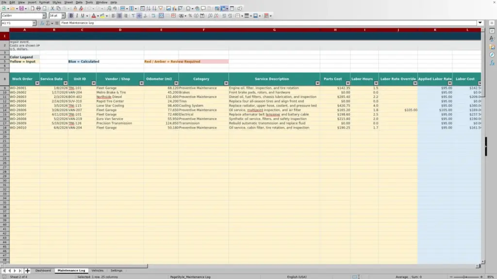497x279 pixels.
Task: Open the Format menu
Action: click(44, 2)
